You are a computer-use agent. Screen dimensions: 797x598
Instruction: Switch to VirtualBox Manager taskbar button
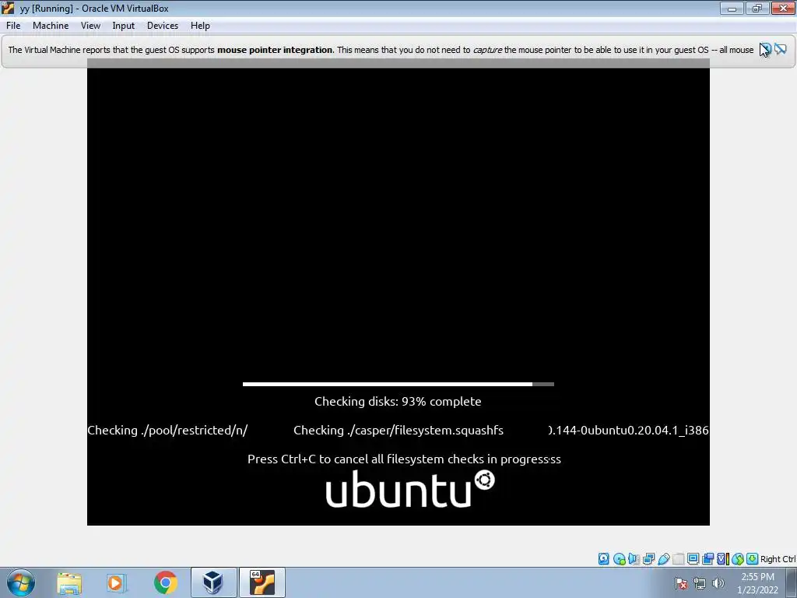(213, 582)
